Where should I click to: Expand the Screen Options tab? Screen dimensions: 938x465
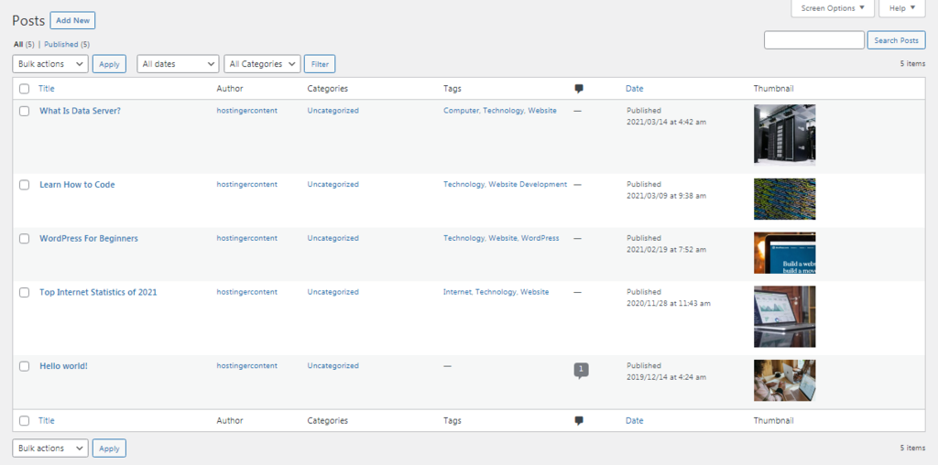tap(831, 8)
